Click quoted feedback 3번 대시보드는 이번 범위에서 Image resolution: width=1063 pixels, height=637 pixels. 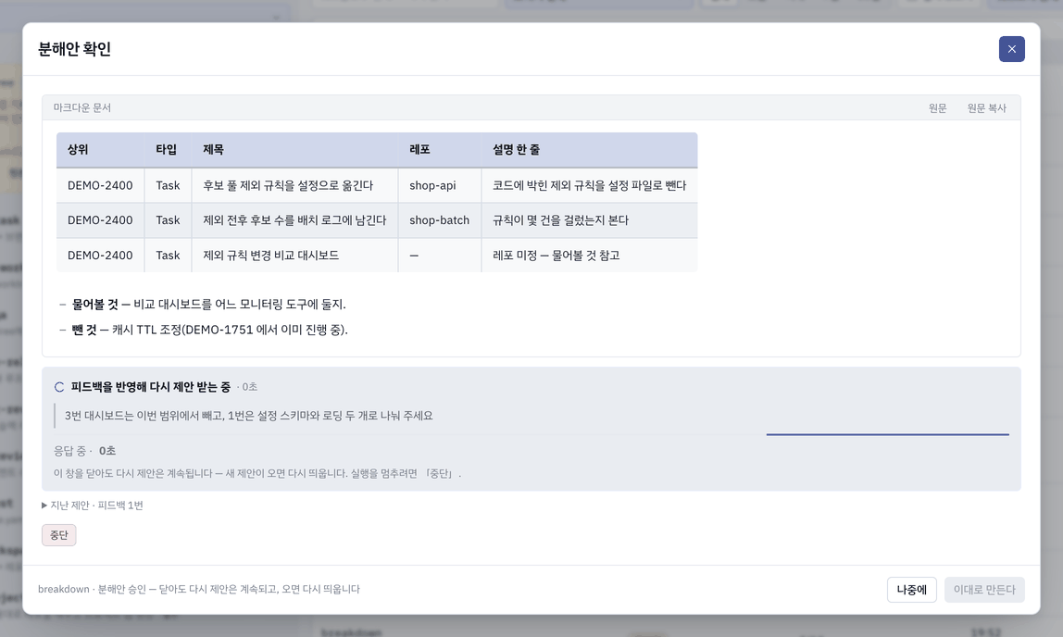pos(249,416)
